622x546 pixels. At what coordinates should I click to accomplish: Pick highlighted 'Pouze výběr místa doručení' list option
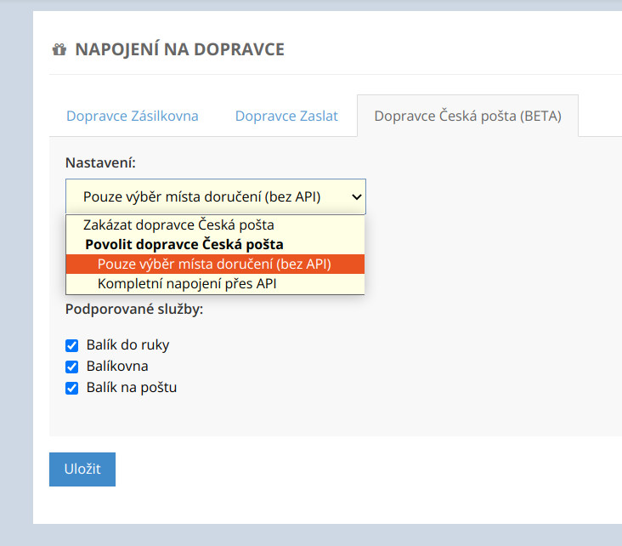(214, 264)
